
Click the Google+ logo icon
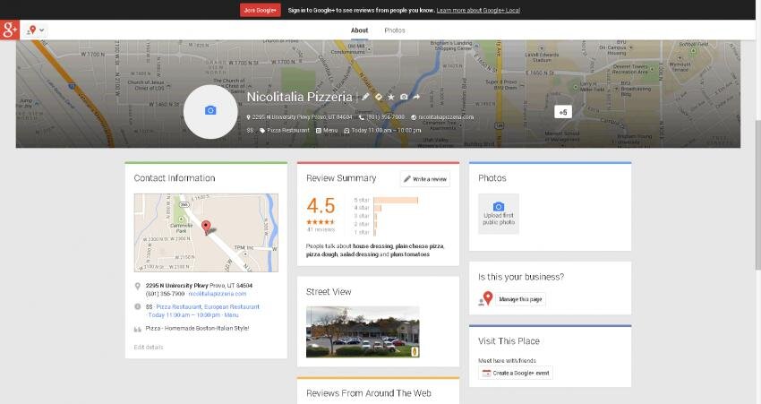(10, 30)
